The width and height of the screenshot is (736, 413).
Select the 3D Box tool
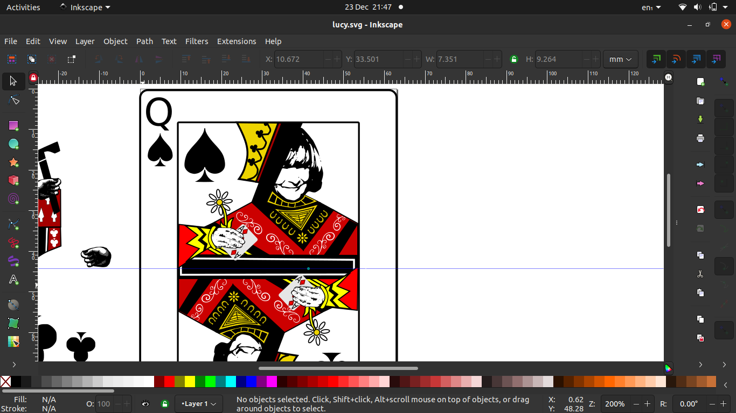coord(13,180)
